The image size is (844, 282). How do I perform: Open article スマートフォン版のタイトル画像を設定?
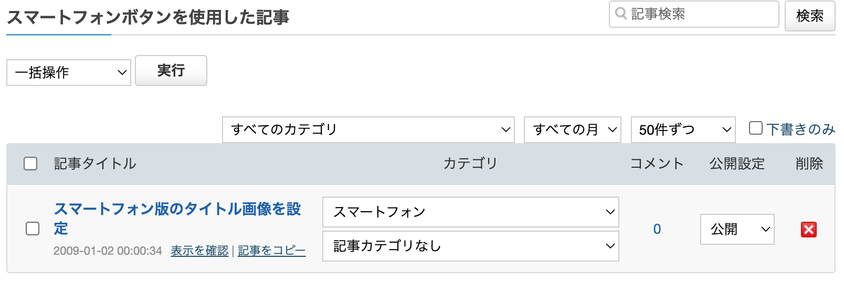point(177,210)
